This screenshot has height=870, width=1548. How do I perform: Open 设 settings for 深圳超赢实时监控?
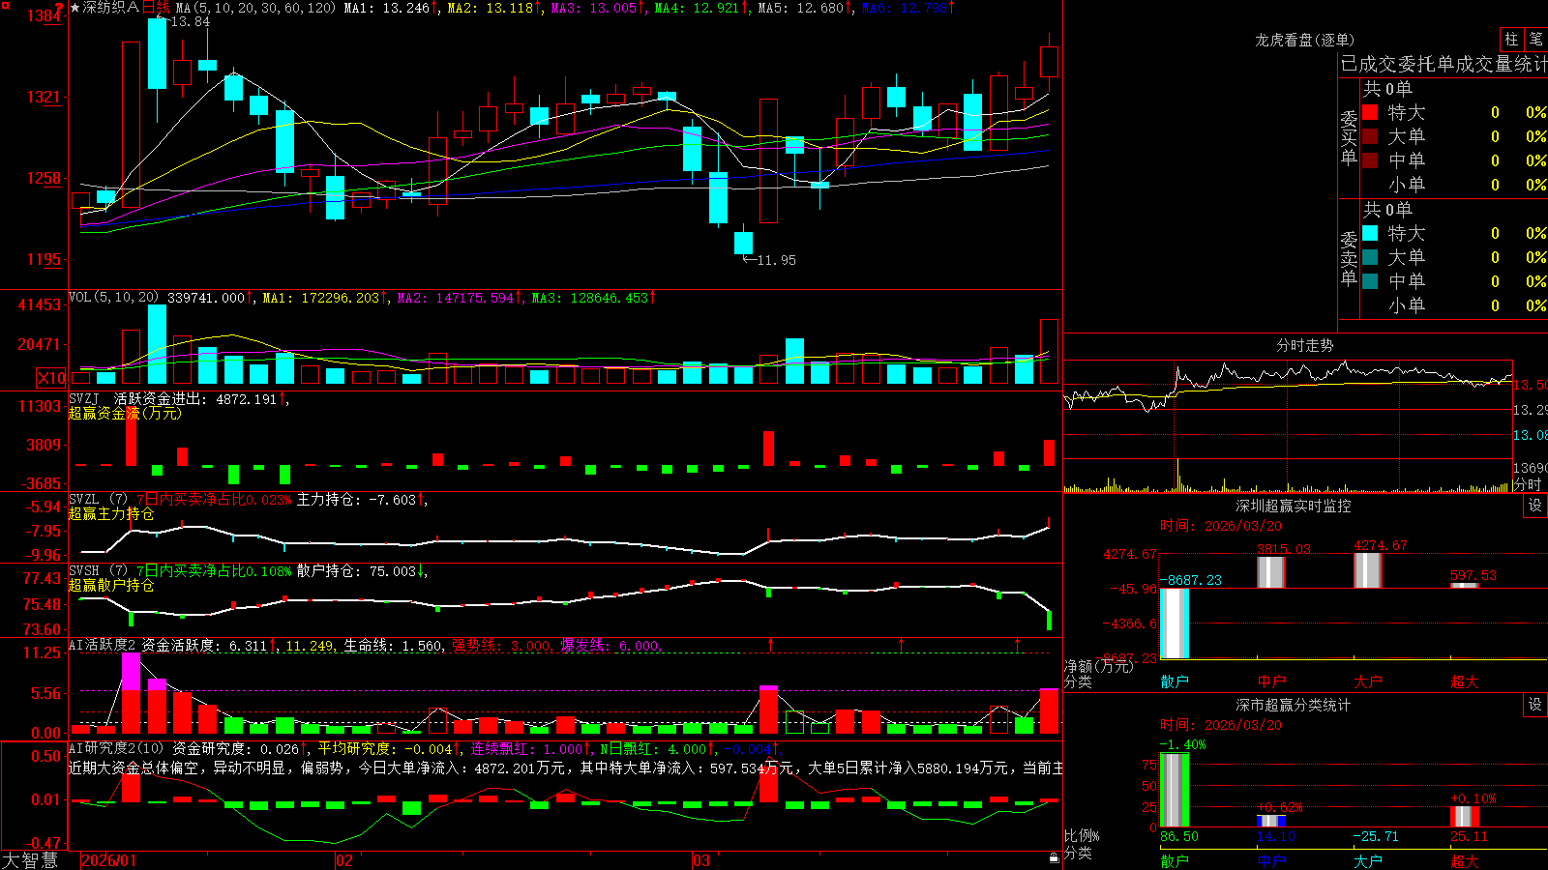tap(1535, 506)
